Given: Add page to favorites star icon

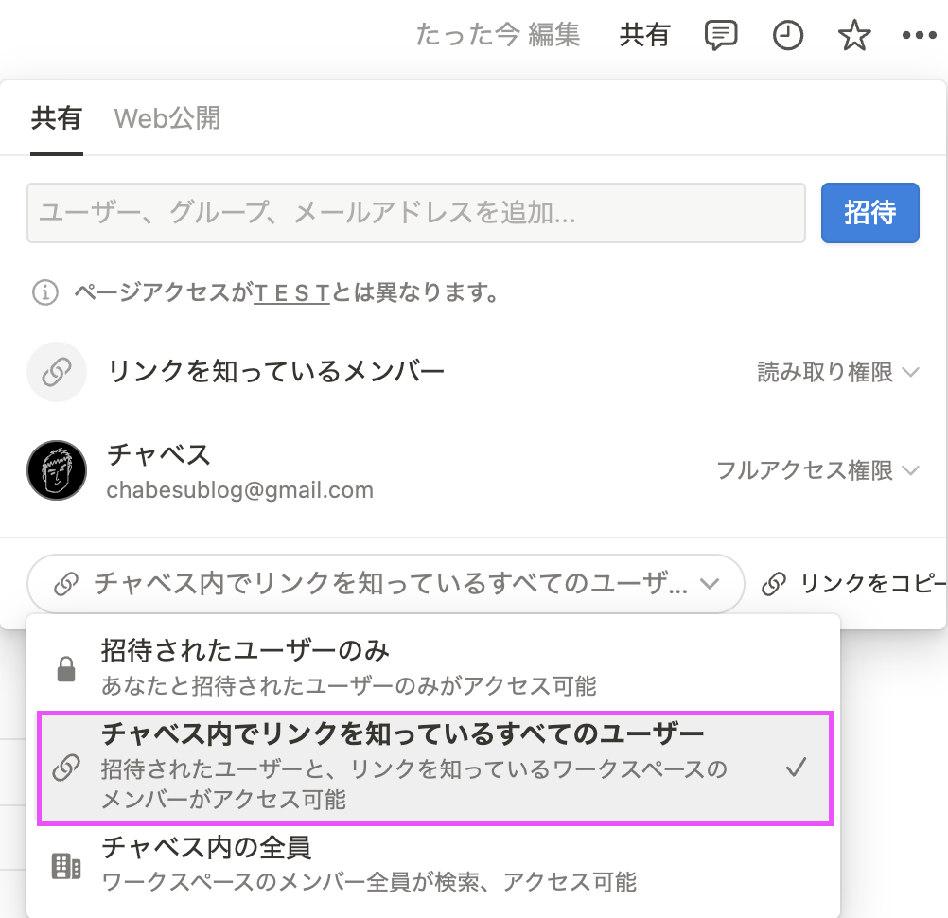Looking at the screenshot, I should click(x=854, y=35).
